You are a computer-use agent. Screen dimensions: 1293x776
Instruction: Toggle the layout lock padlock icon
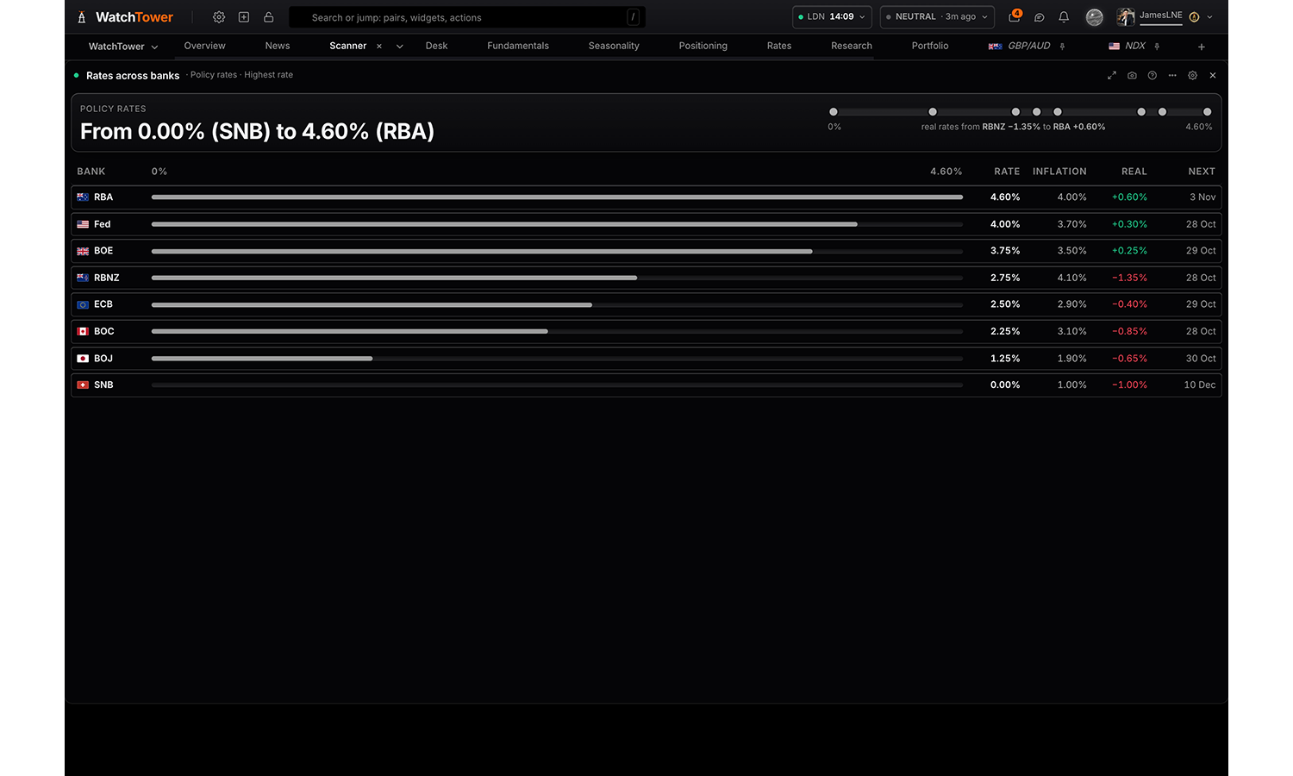pos(269,17)
